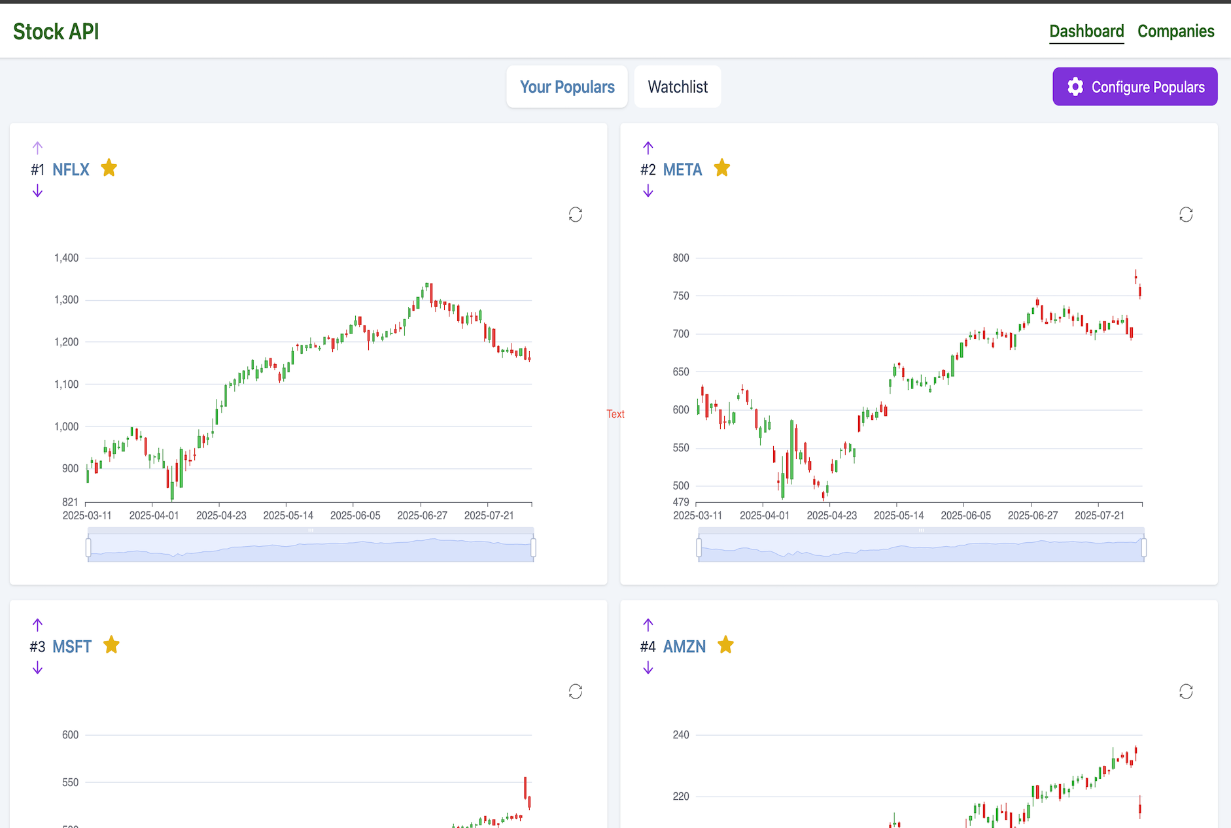This screenshot has height=828, width=1231.
Task: Open the MSFT ticker link
Action: (x=72, y=646)
